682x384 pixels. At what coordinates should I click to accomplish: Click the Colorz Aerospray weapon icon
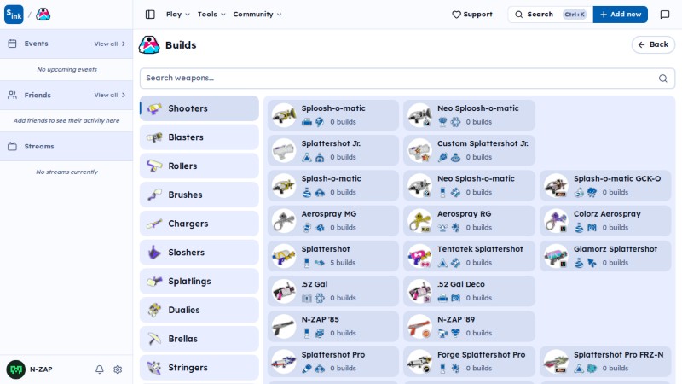[557, 221]
